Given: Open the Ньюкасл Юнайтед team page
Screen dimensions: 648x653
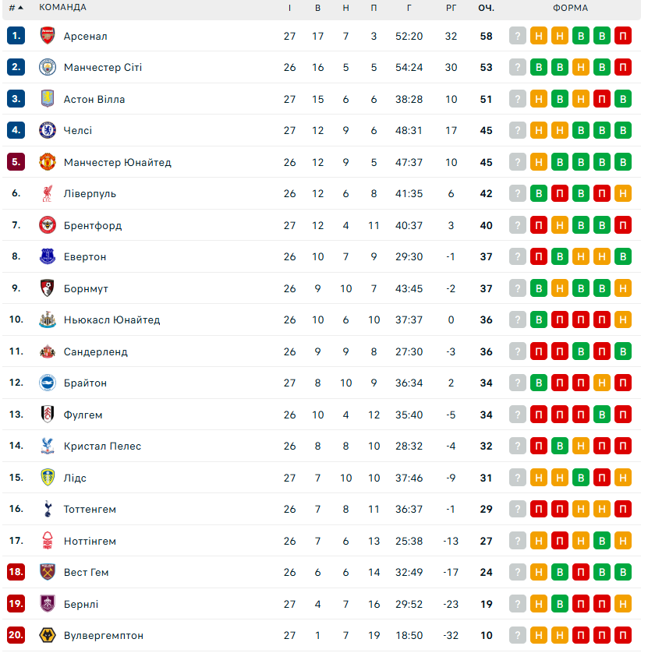Looking at the screenshot, I should coord(112,319).
